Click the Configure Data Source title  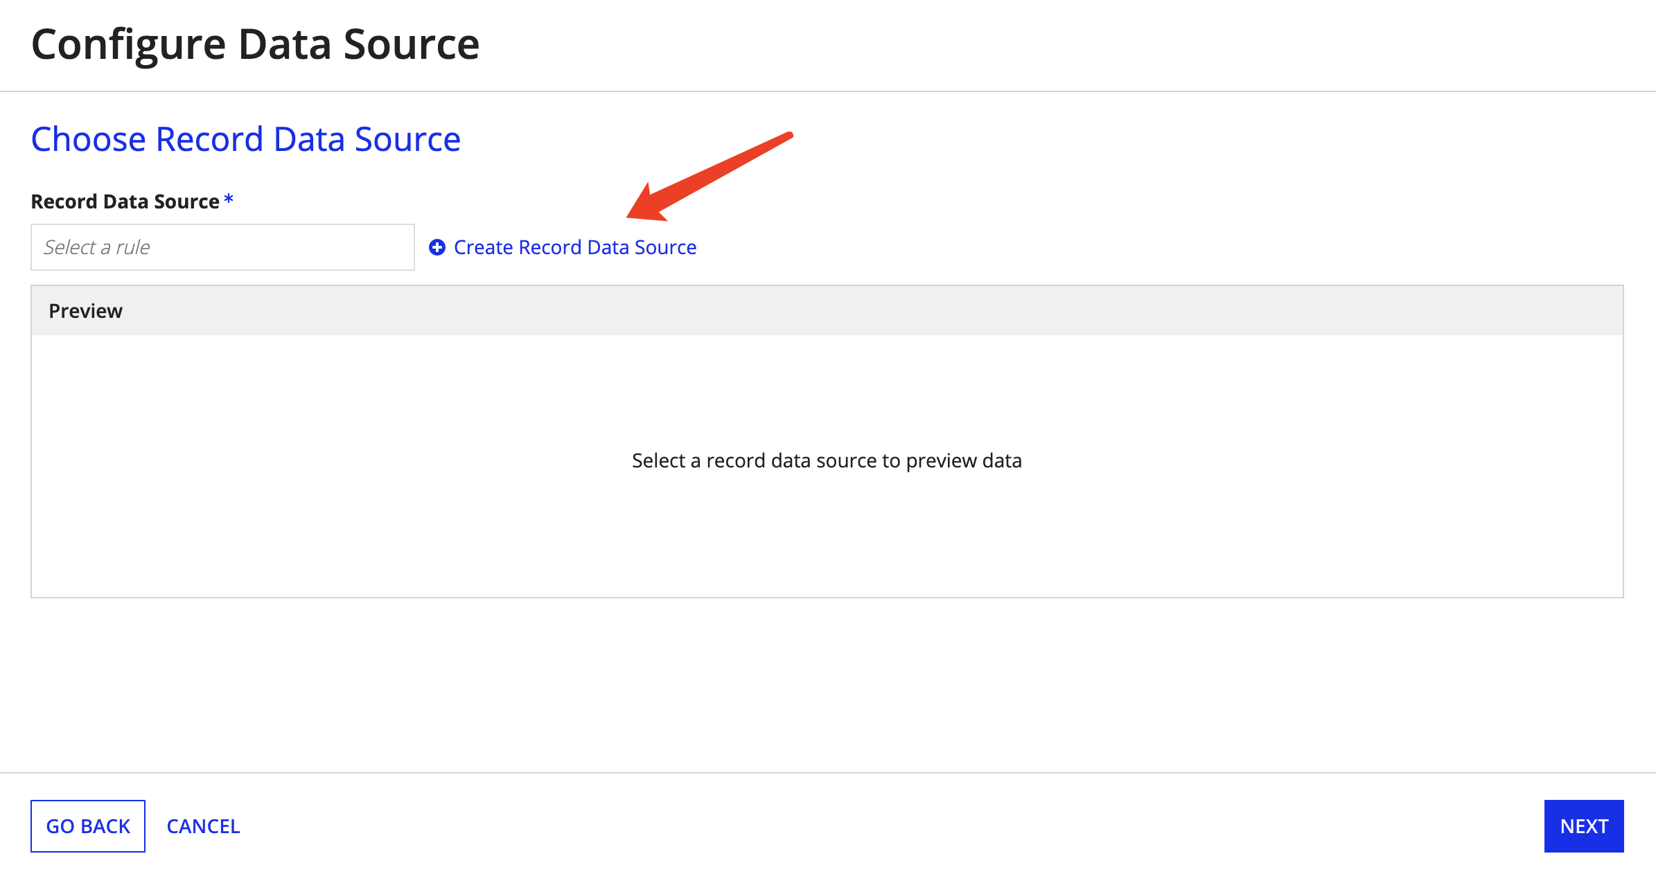pos(255,44)
